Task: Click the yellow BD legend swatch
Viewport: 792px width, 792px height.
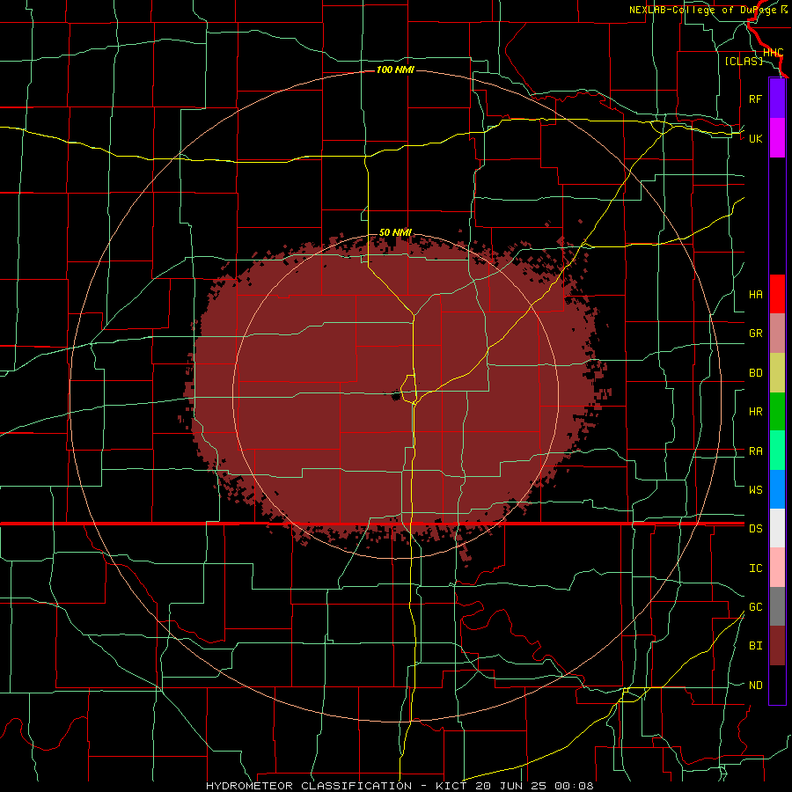Action: [x=777, y=373]
